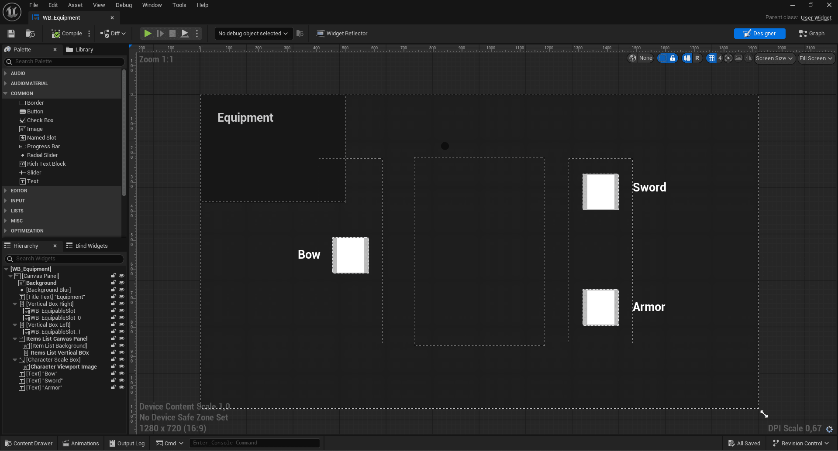Open Fill Screen dropdown
This screenshot has height=451, width=838.
click(816, 58)
